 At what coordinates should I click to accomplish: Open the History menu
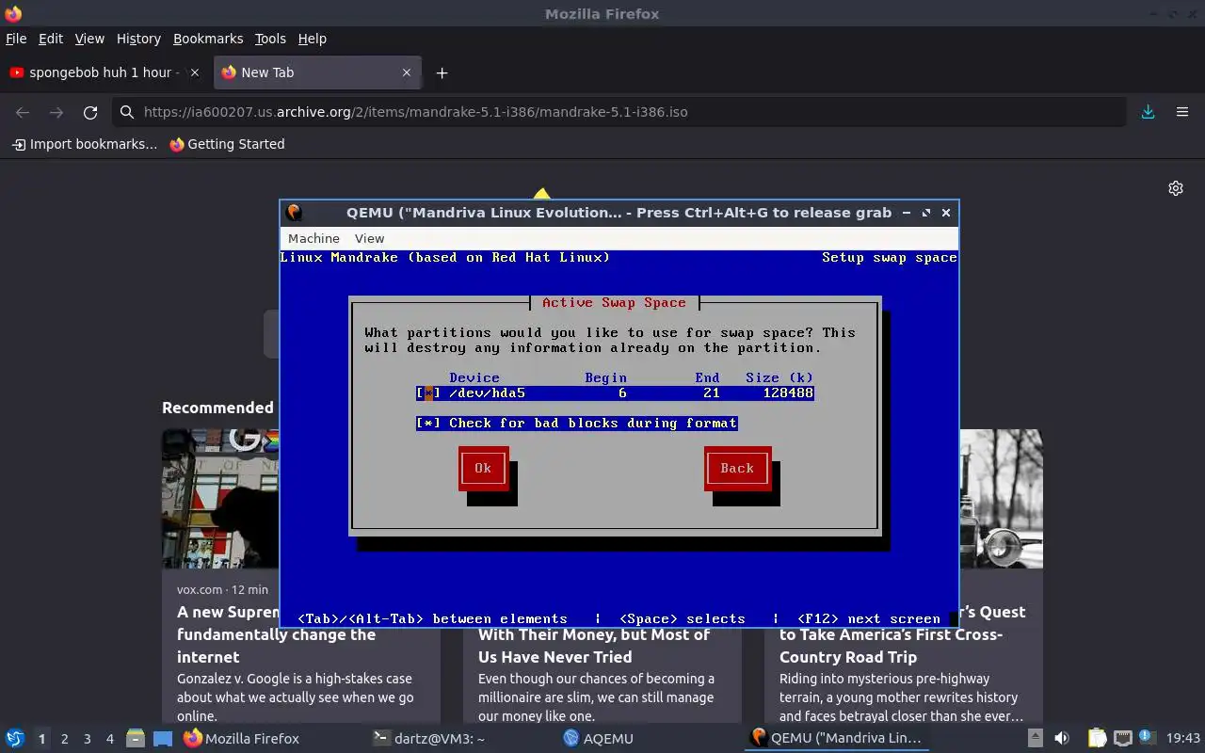138,39
